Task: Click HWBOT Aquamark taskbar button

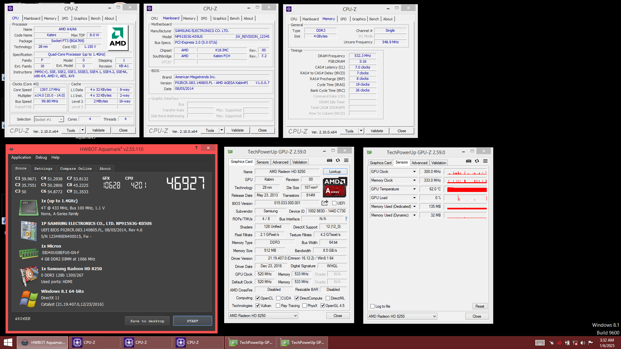Action: pos(42,343)
